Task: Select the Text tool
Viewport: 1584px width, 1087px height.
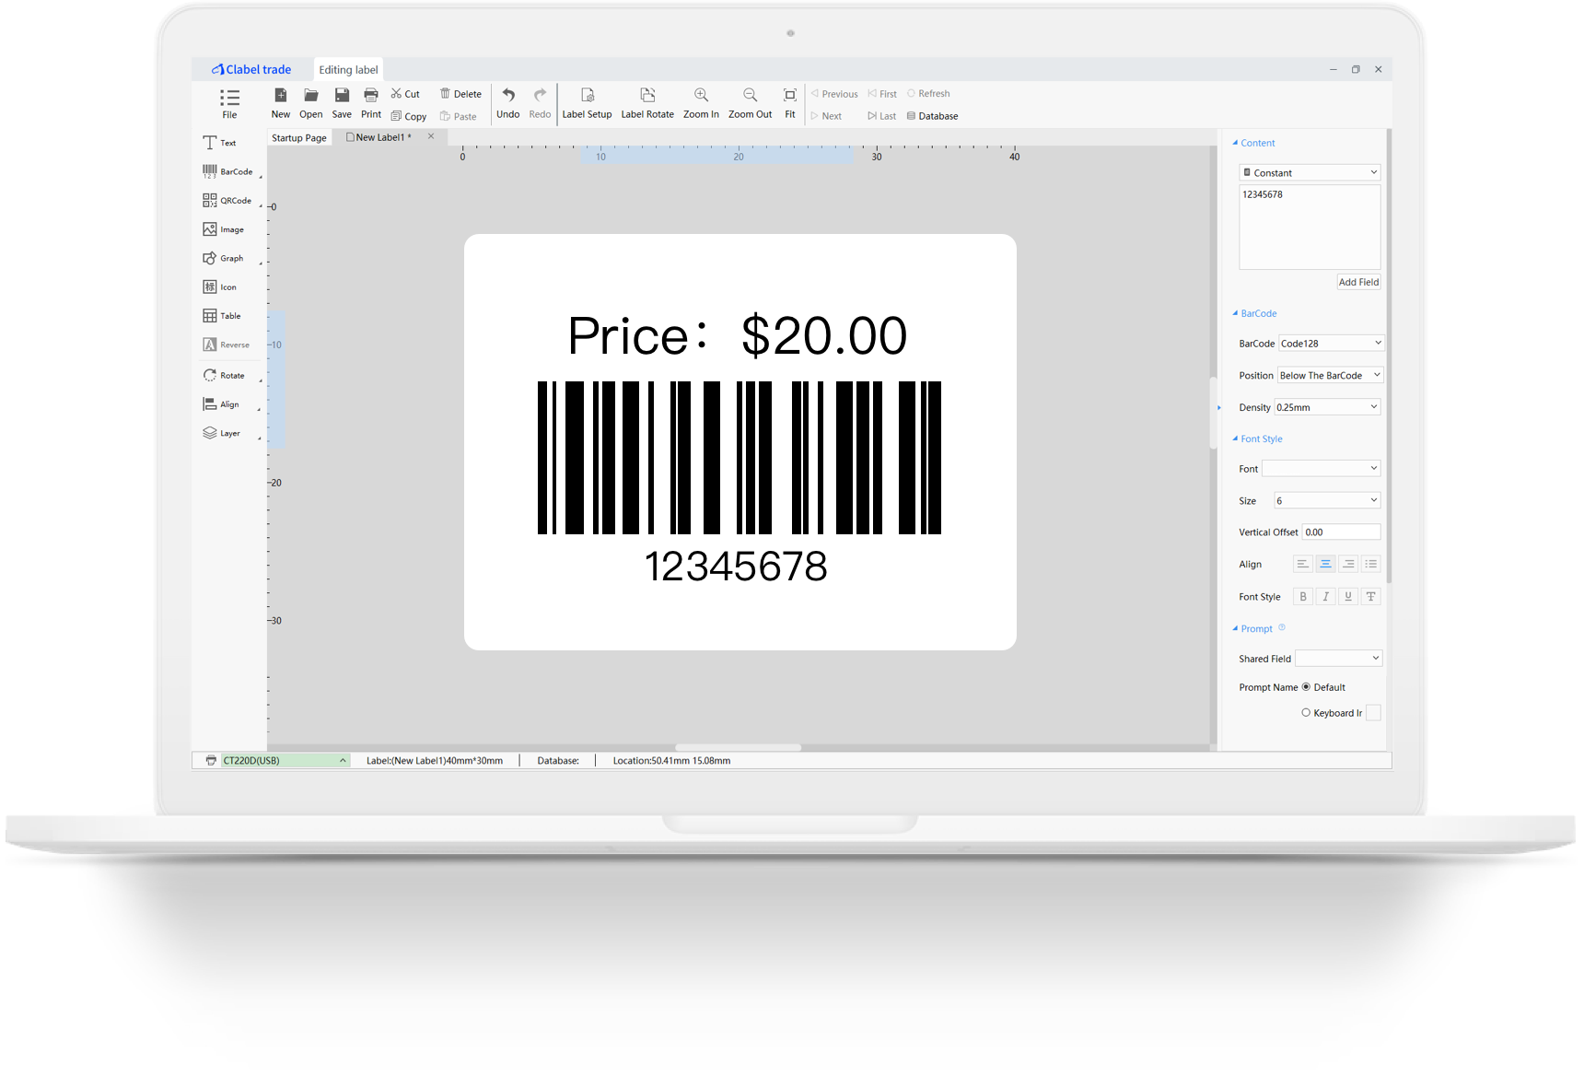Action: pos(220,143)
